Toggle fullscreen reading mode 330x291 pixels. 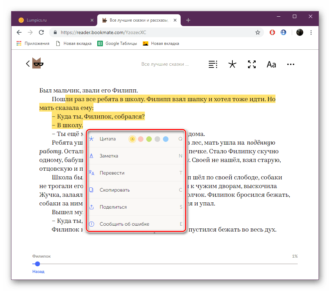252,64
